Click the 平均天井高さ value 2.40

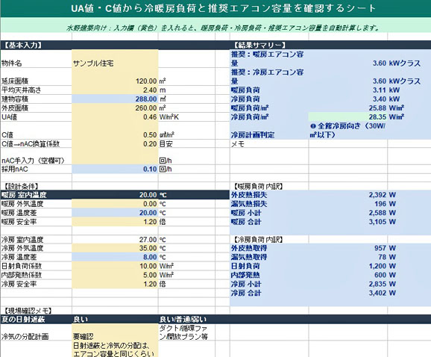click(x=115, y=90)
